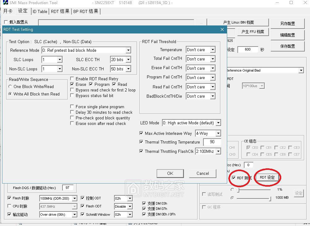
Task: Toggle the Flash 时脉 checkbox
Action: point(9,198)
